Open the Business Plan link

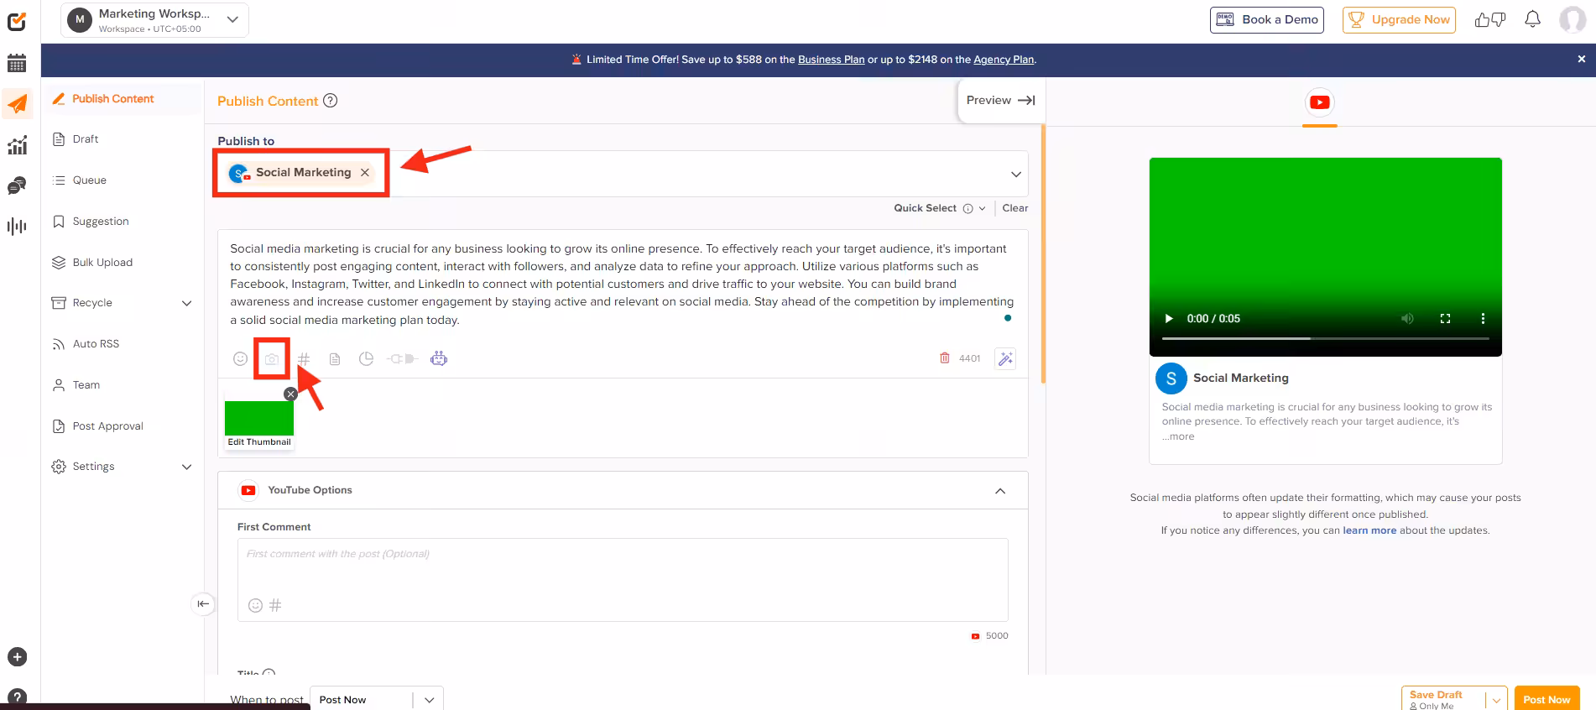[831, 60]
